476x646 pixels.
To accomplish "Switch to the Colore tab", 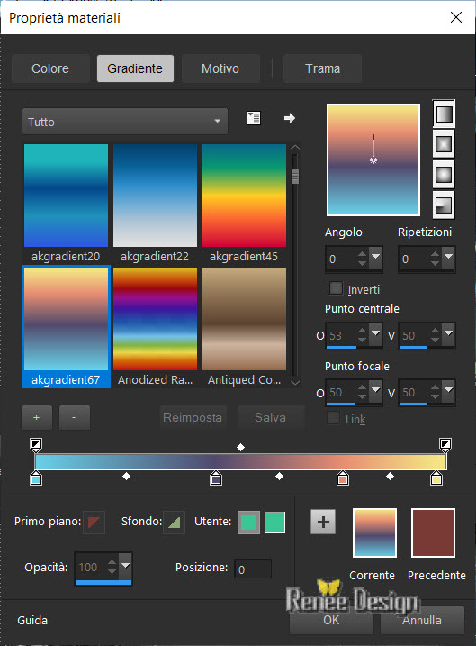I will (50, 68).
